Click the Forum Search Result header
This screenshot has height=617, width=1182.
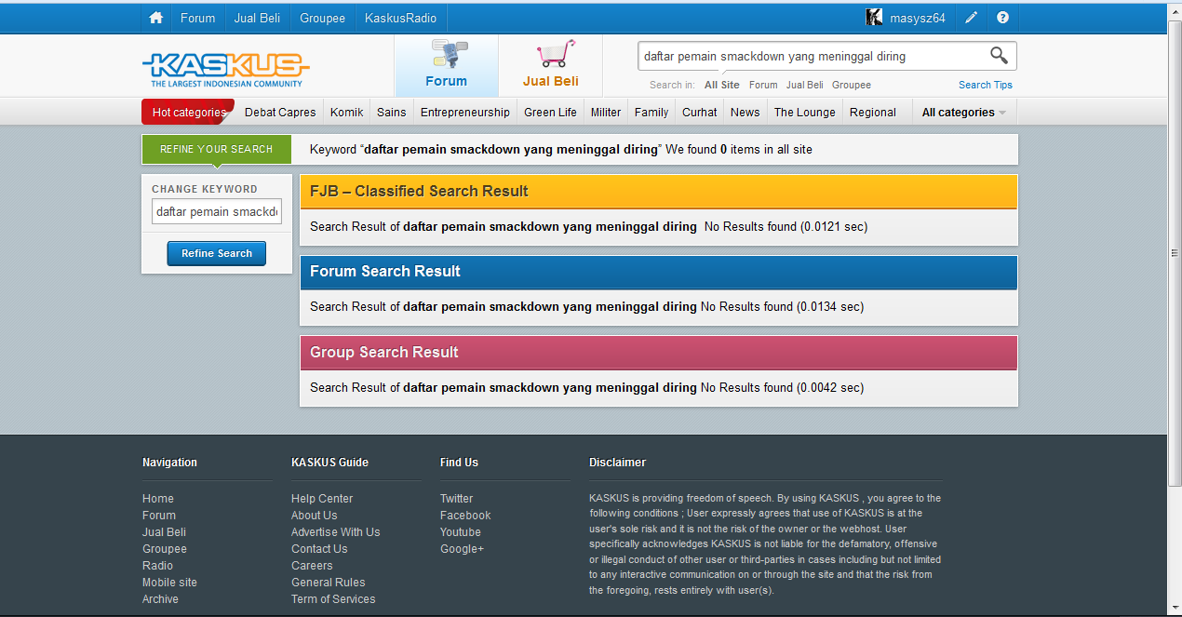point(658,272)
